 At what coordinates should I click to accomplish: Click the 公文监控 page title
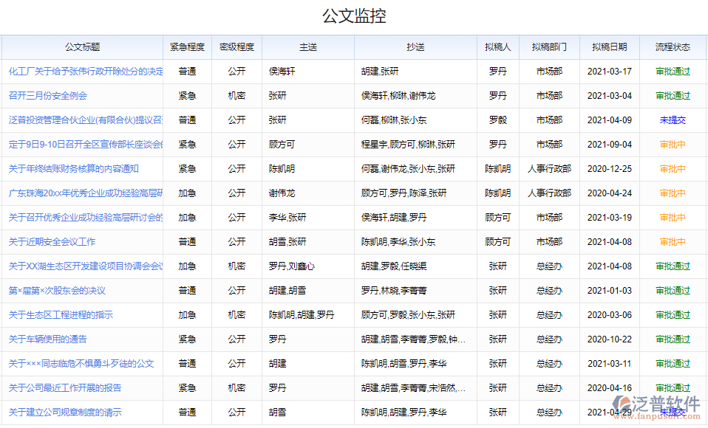point(355,15)
